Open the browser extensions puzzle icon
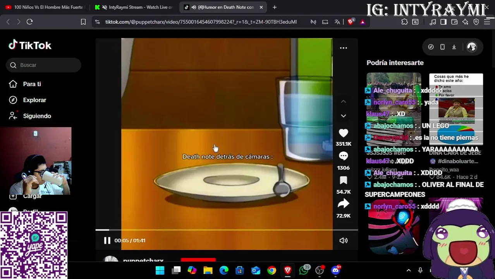495x279 pixels. 404,22
